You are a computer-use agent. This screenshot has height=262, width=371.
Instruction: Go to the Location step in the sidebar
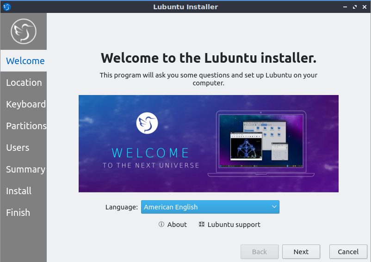click(24, 83)
